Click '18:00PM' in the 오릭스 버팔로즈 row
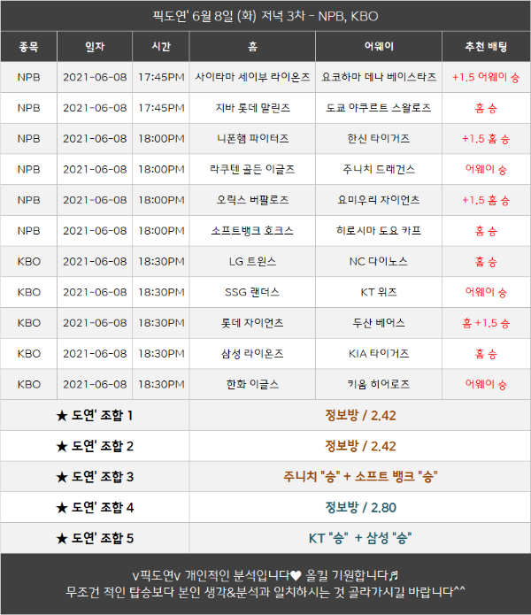 click(161, 200)
